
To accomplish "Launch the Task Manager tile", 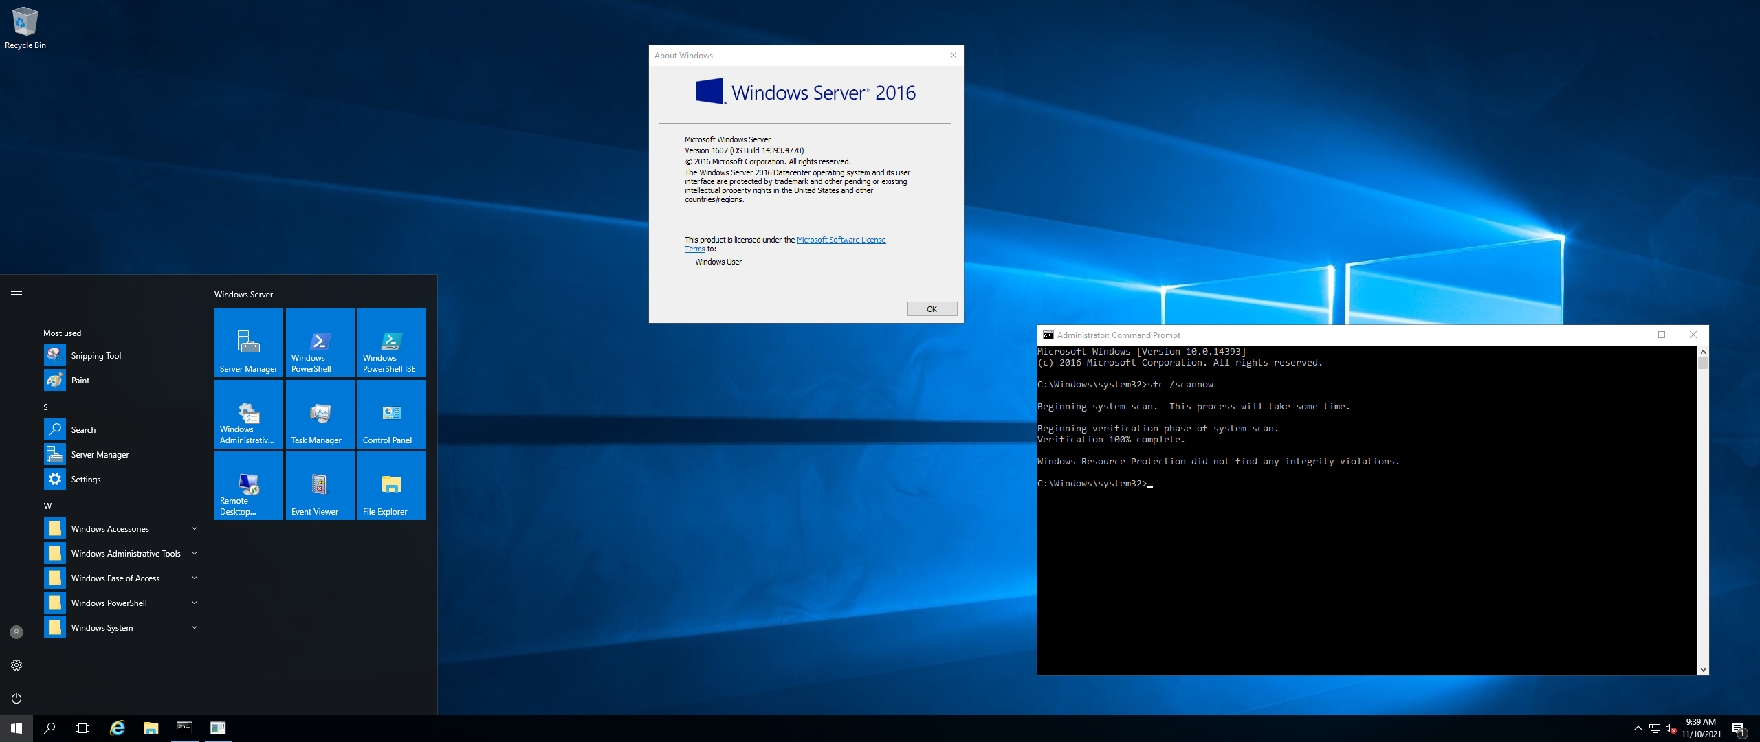I will 320,414.
